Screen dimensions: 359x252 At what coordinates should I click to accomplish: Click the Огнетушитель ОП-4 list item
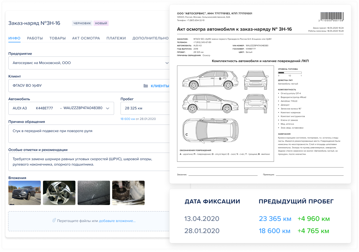tap(291, 93)
